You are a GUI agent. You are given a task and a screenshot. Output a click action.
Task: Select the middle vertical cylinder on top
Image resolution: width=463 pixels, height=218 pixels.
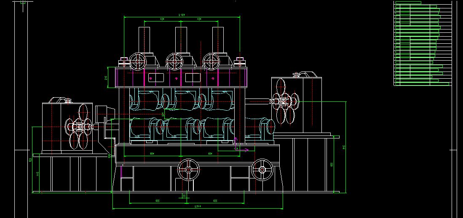(181, 40)
